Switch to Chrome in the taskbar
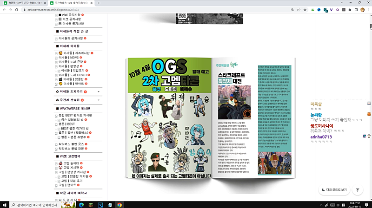372x208 pixels. click(x=120, y=205)
